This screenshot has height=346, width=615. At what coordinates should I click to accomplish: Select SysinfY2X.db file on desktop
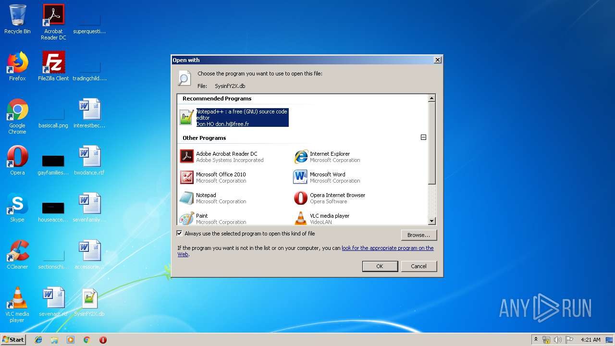coord(89,302)
